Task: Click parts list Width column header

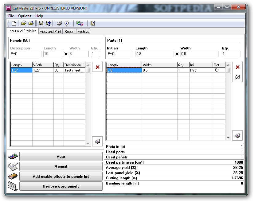Action: click(160, 65)
